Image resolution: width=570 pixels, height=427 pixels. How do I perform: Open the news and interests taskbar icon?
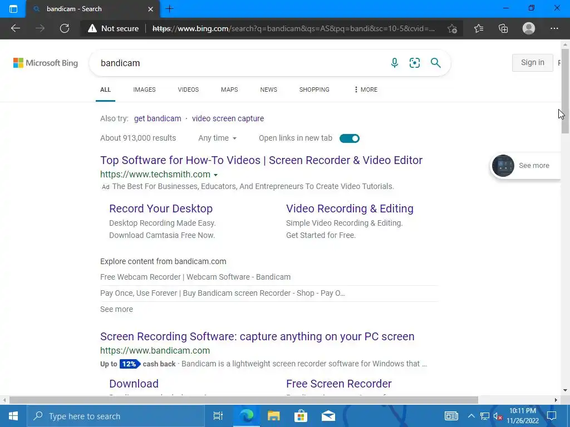pyautogui.click(x=451, y=416)
